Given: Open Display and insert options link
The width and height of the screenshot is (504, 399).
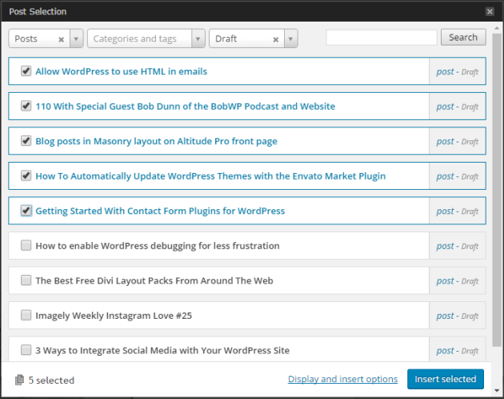Looking at the screenshot, I should 342,379.
